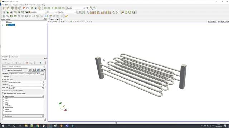
Task: Click the Redo arrow icon
Action: 28,8
